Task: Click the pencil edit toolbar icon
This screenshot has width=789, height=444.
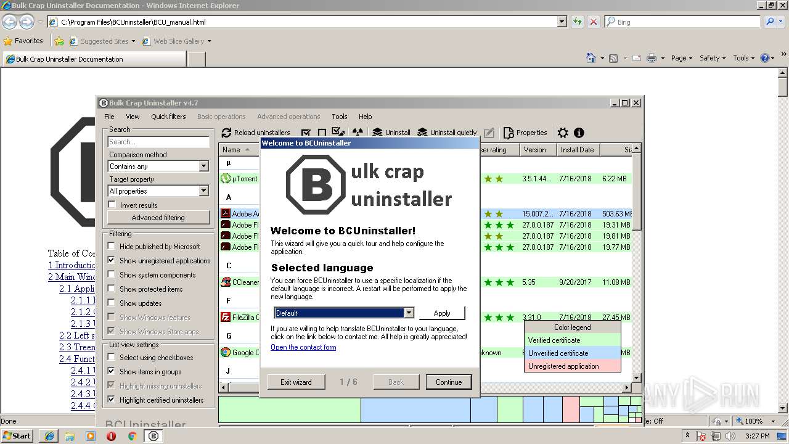Action: pos(489,133)
